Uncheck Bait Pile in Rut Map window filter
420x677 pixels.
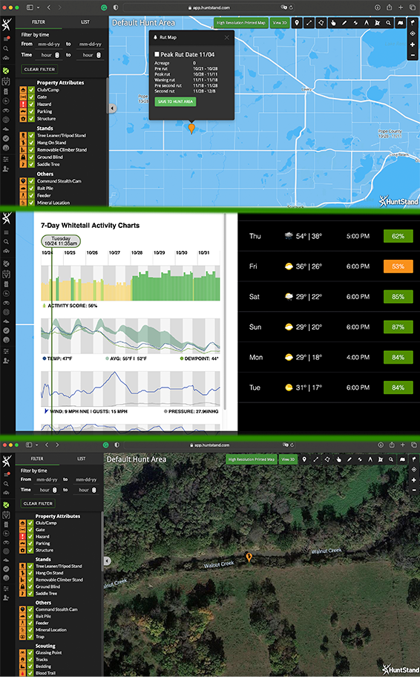click(x=31, y=189)
